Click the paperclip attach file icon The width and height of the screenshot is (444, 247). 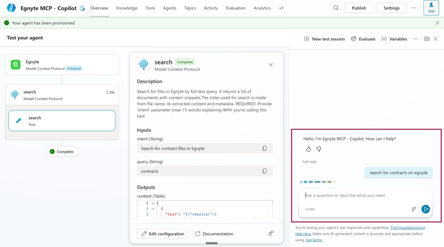click(x=413, y=209)
